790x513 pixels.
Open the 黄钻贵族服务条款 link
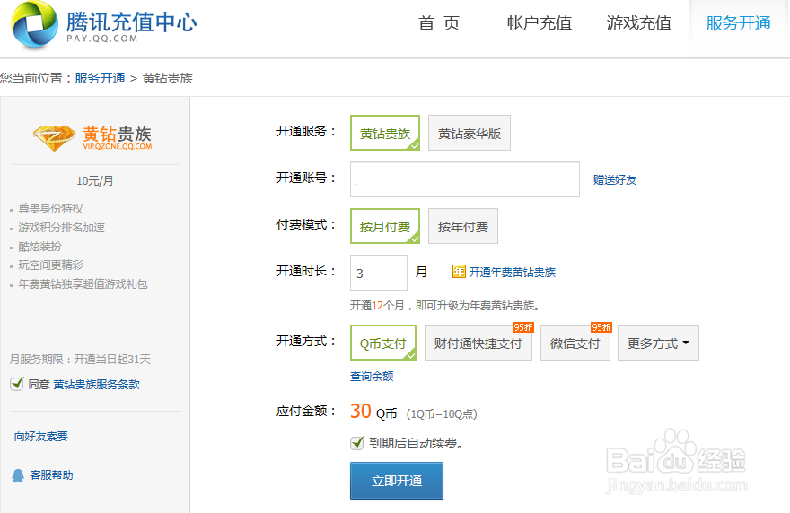point(97,384)
